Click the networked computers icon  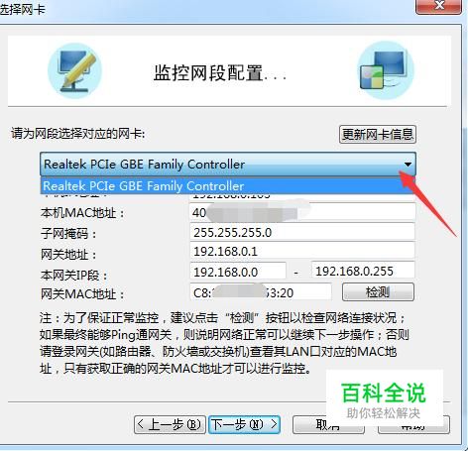coord(386,70)
